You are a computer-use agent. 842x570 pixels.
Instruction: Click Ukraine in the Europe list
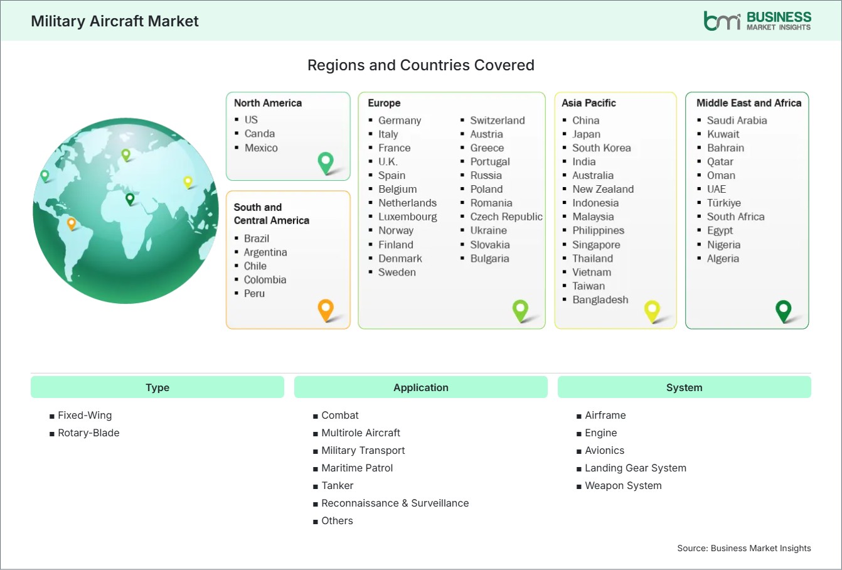click(489, 231)
